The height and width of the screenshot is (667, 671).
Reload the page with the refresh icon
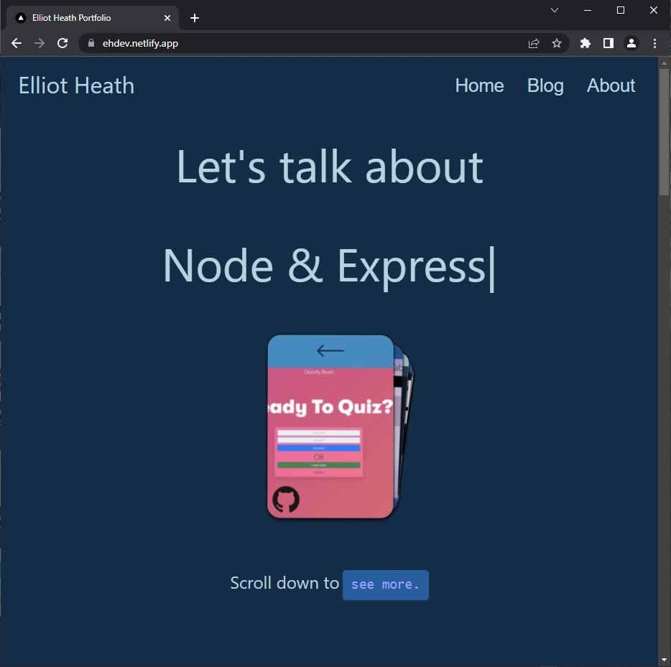63,43
